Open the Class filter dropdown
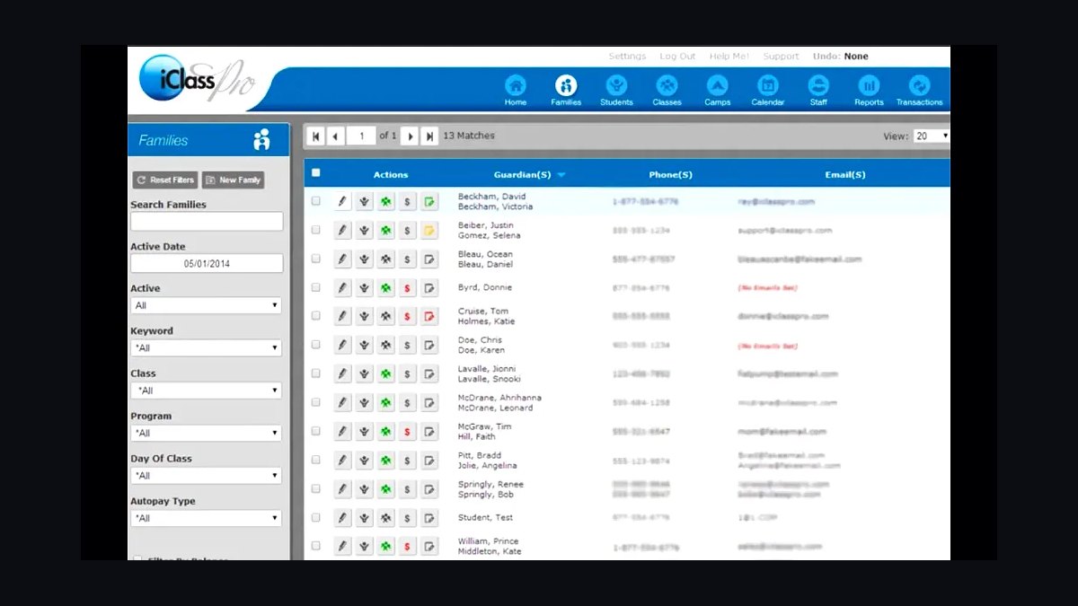This screenshot has height=606, width=1078. point(206,391)
